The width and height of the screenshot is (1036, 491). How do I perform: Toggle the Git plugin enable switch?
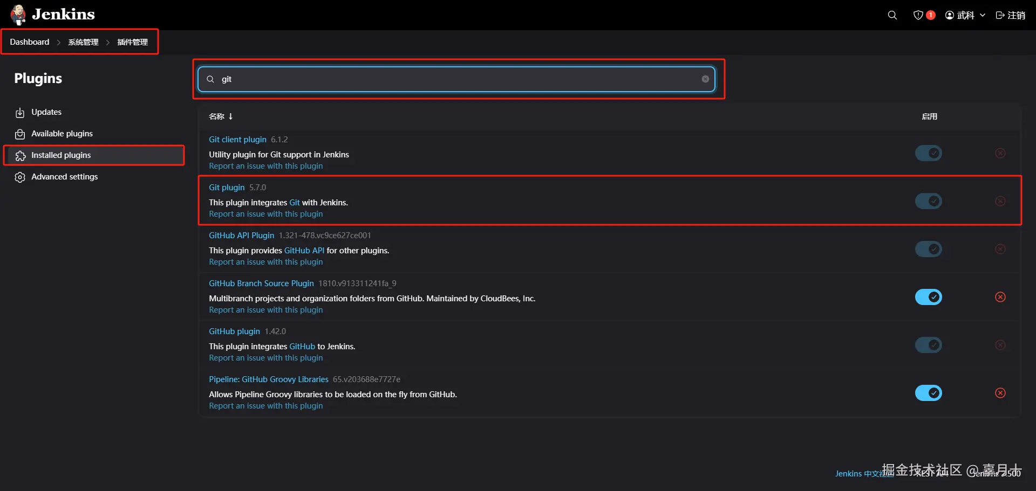pos(929,201)
